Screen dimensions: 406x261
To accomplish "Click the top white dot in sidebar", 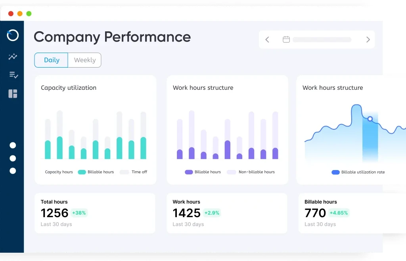I will [13, 146].
